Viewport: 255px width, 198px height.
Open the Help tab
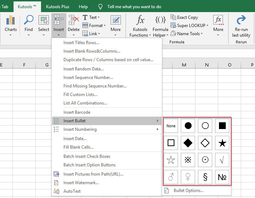[83, 7]
